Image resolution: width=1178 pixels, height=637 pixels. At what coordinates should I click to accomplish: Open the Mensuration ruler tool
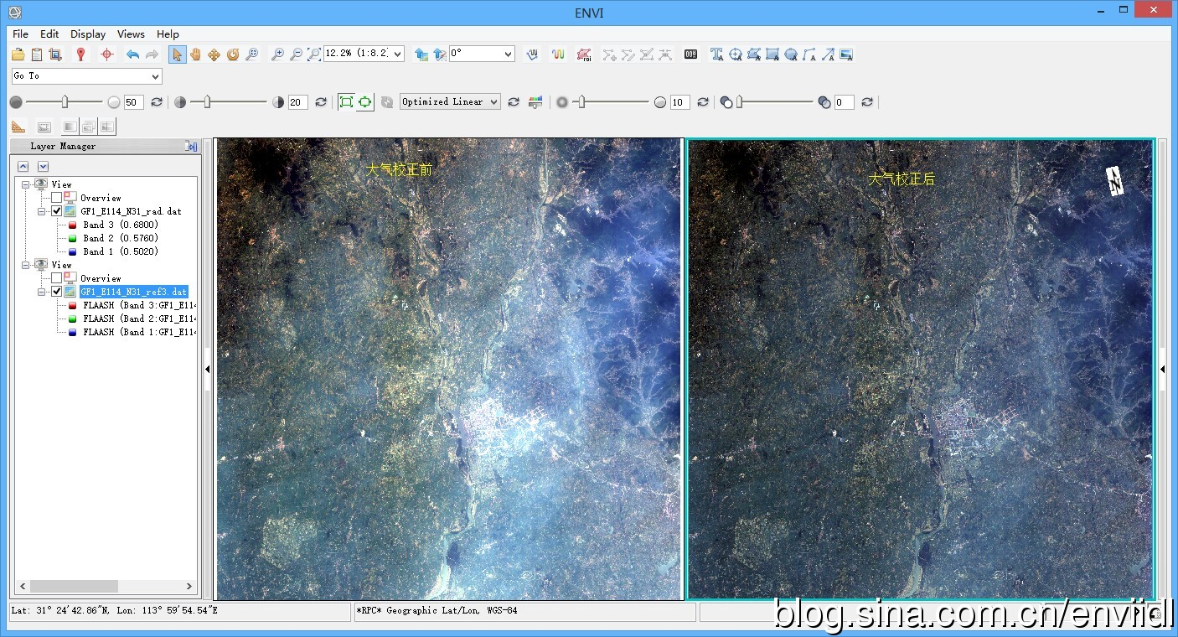coord(18,127)
